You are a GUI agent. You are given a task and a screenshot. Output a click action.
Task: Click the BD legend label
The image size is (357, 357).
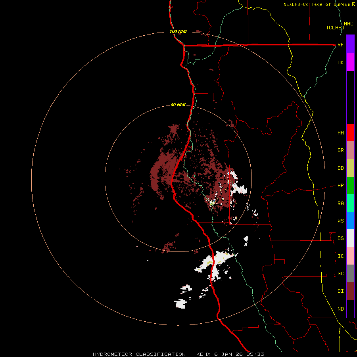click(341, 168)
